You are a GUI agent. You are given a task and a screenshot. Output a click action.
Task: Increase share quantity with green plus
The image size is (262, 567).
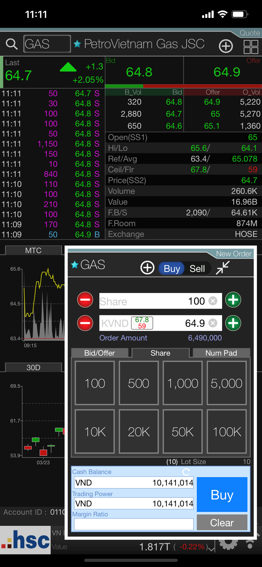(233, 300)
